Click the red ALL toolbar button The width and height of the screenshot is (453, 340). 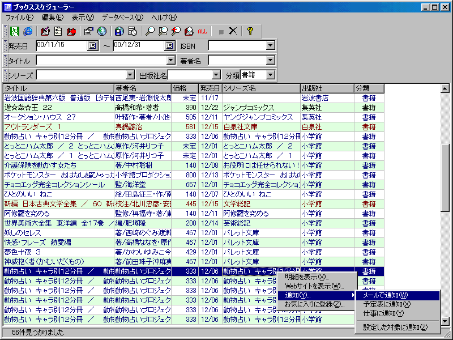pos(202,31)
